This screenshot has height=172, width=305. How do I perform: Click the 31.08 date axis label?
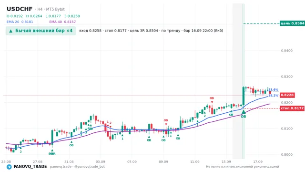[x=69, y=161]
